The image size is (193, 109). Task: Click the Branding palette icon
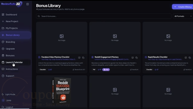click(x=3, y=42)
